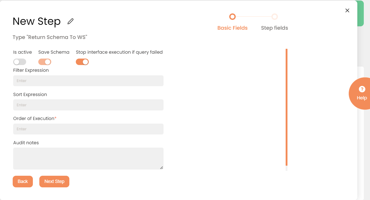Click the orange vertical scrollbar

[286, 107]
